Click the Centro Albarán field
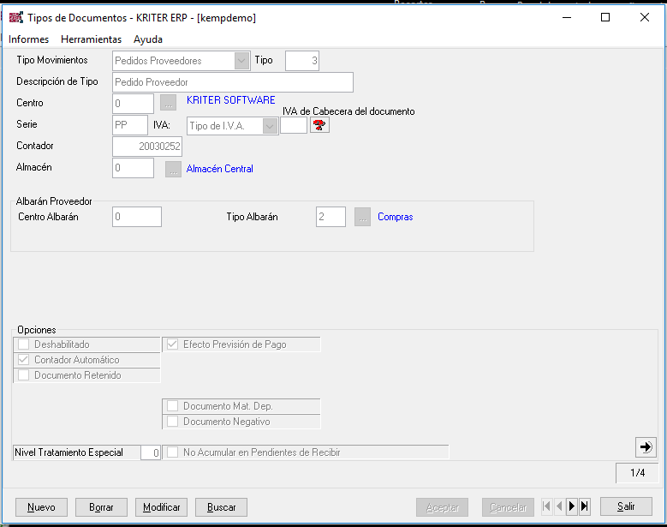Image resolution: width=667 pixels, height=527 pixels. [x=137, y=217]
